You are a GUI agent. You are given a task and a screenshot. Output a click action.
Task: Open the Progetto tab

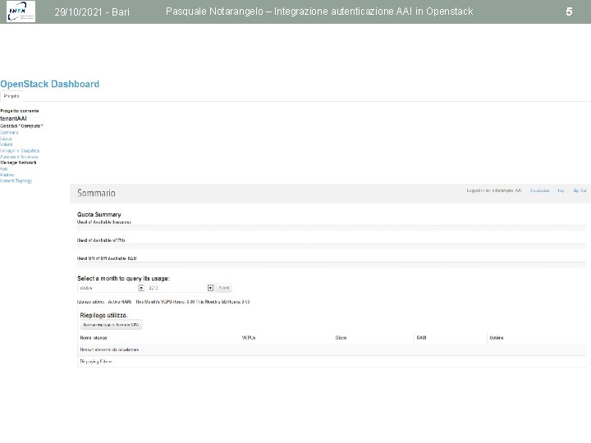click(11, 96)
